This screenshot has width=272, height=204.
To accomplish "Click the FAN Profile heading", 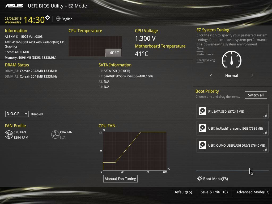I will click(x=15, y=126).
